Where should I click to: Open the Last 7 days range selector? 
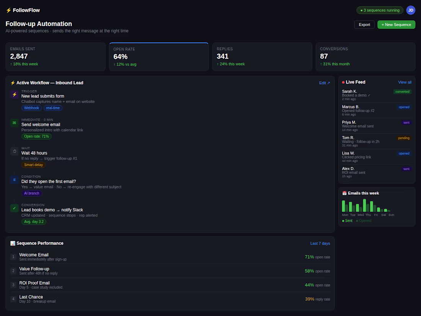(320, 243)
